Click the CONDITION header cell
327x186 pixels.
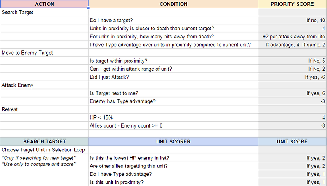point(173,4)
